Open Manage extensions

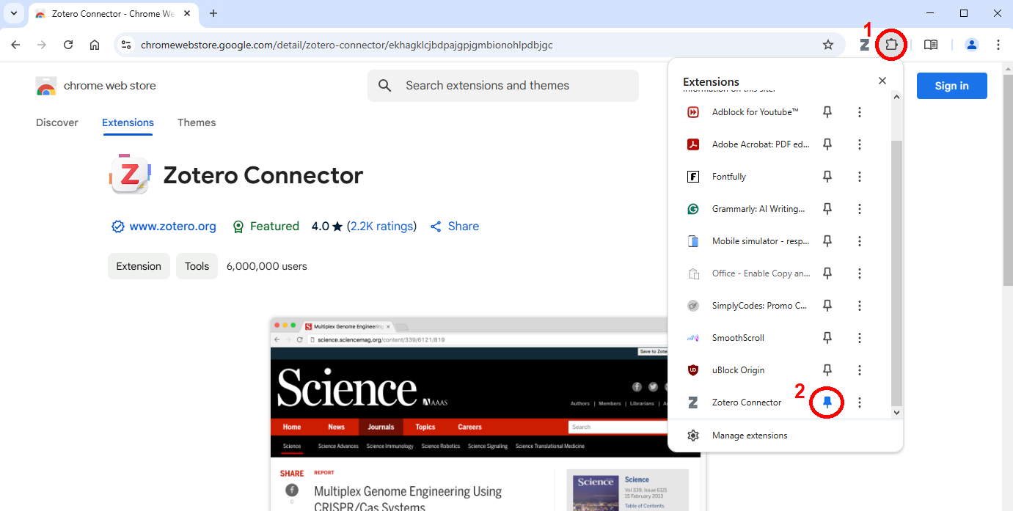coord(749,435)
